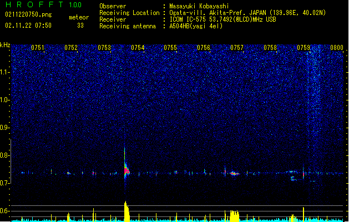Click the 'Receiver' field label
The width and height of the screenshot is (349, 222).
pyautogui.click(x=113, y=19)
